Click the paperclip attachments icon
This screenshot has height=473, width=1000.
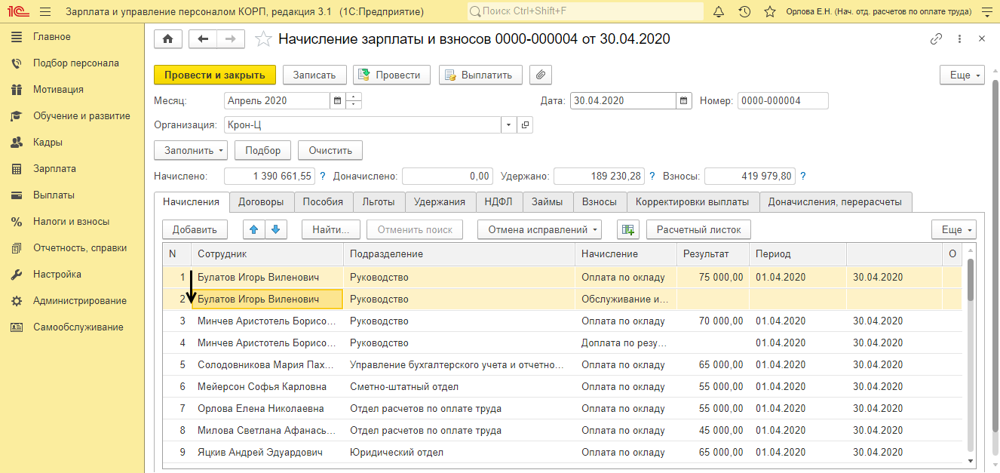click(x=541, y=75)
